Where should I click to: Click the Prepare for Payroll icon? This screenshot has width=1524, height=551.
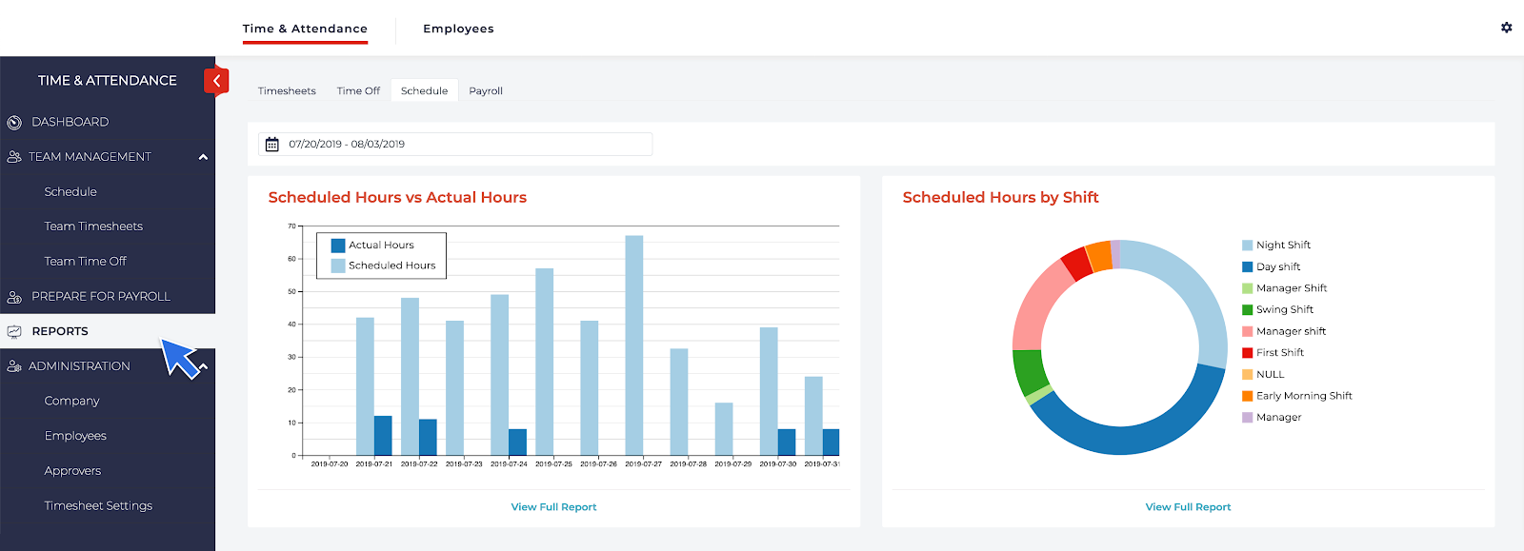(14, 297)
